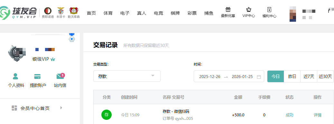The height and width of the screenshot is (124, 334).
Task: Open 电竞 nav menu
Action: click(159, 13)
